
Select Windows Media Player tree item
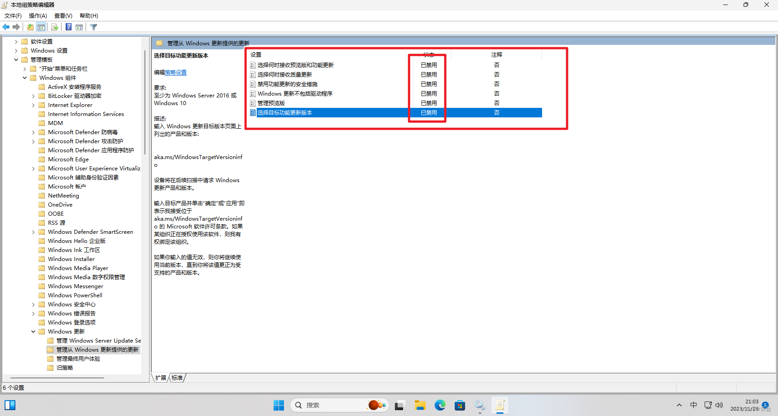pos(78,268)
